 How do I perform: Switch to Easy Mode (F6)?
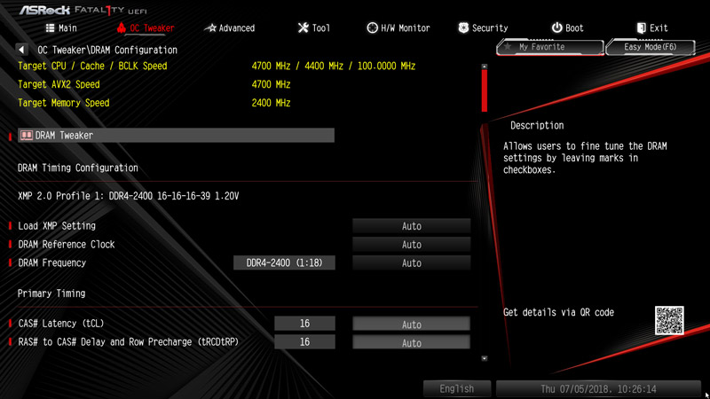[651, 47]
